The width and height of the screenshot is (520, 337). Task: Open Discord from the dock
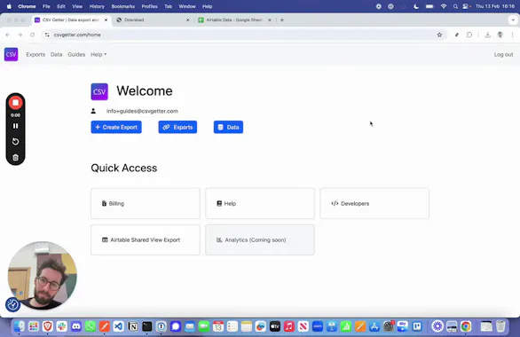(76, 326)
